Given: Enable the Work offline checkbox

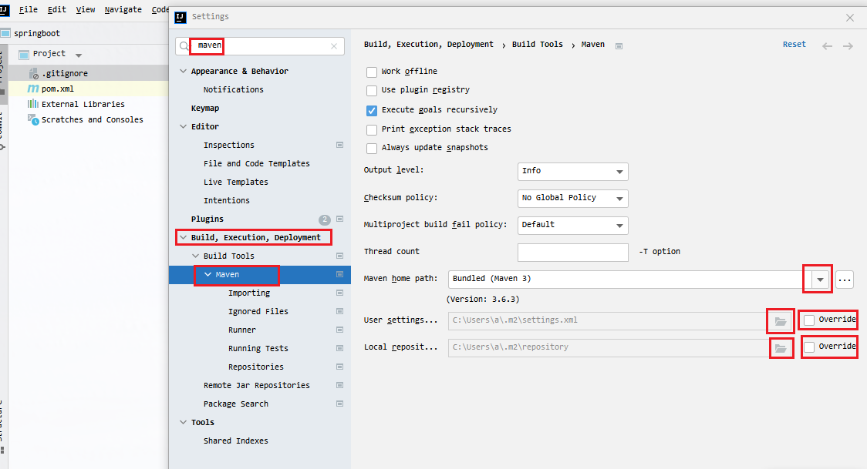Looking at the screenshot, I should coord(372,72).
